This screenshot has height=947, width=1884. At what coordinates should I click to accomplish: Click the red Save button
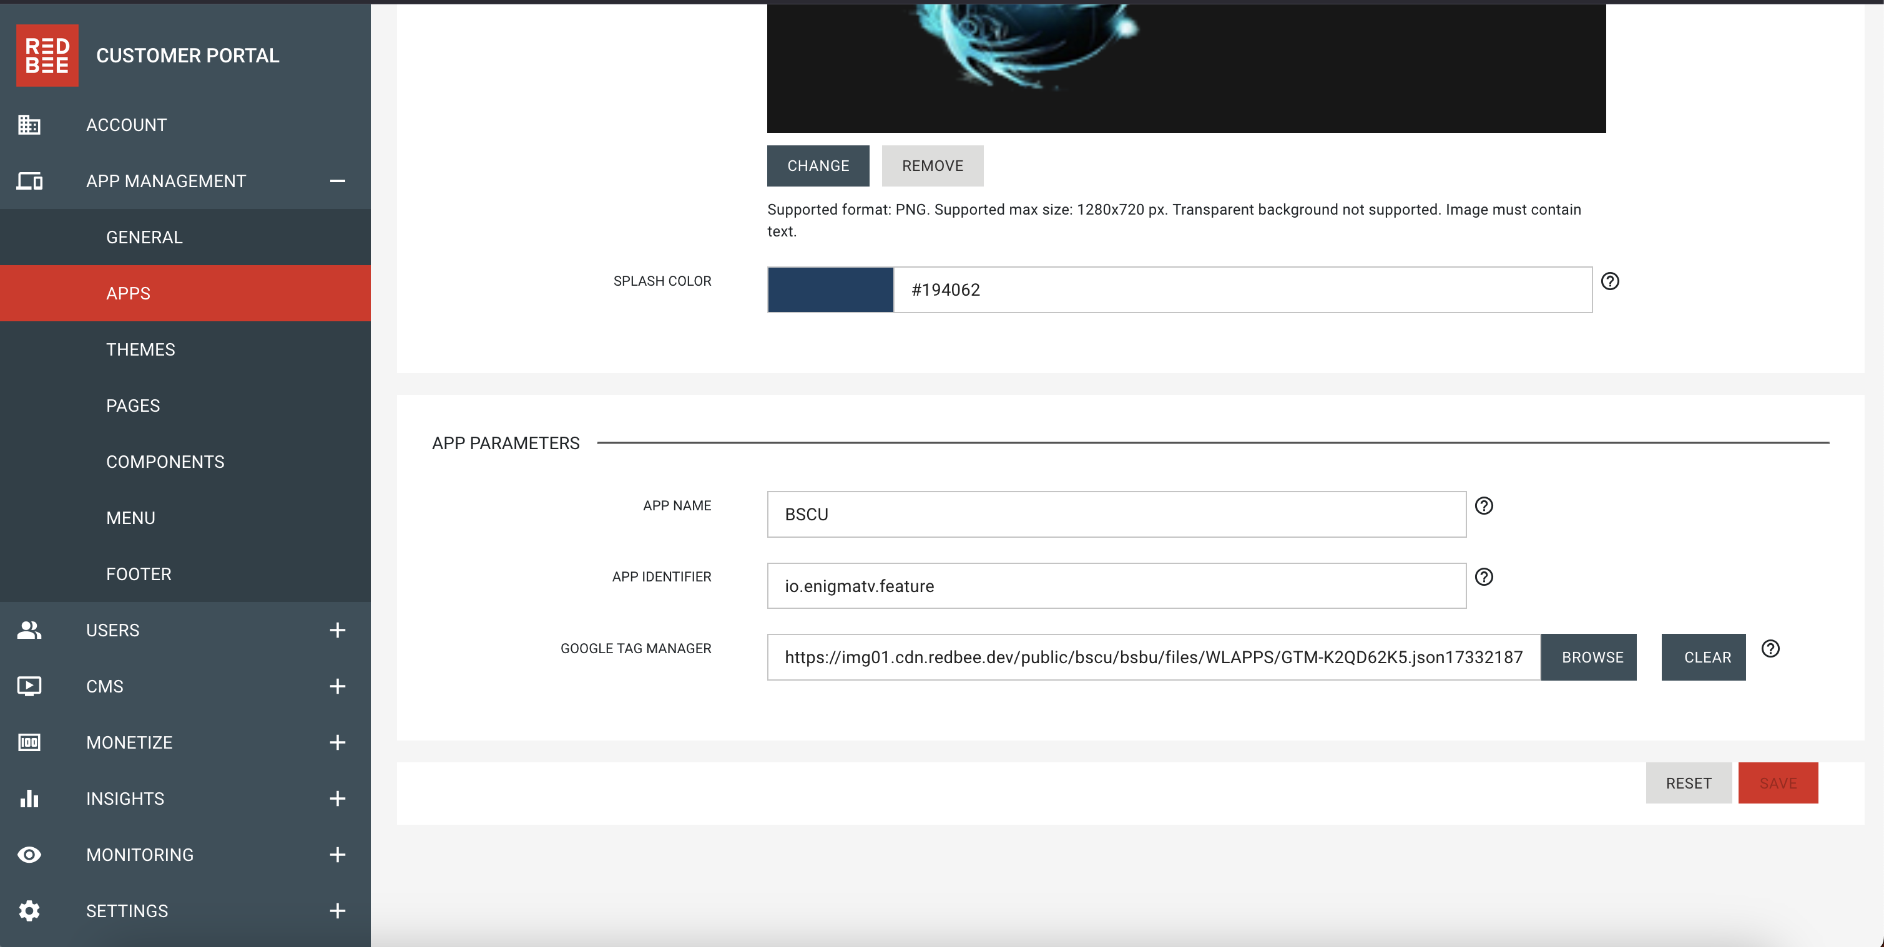[1778, 784]
